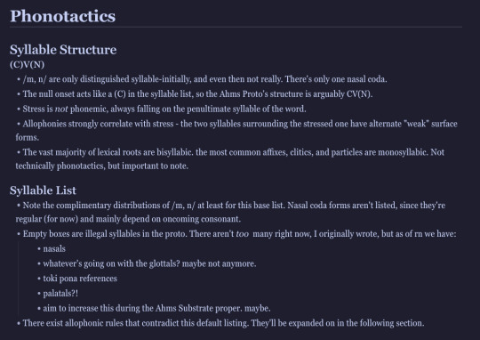Click the Syllable List subheading
Image resolution: width=480 pixels, height=340 pixels.
point(43,190)
